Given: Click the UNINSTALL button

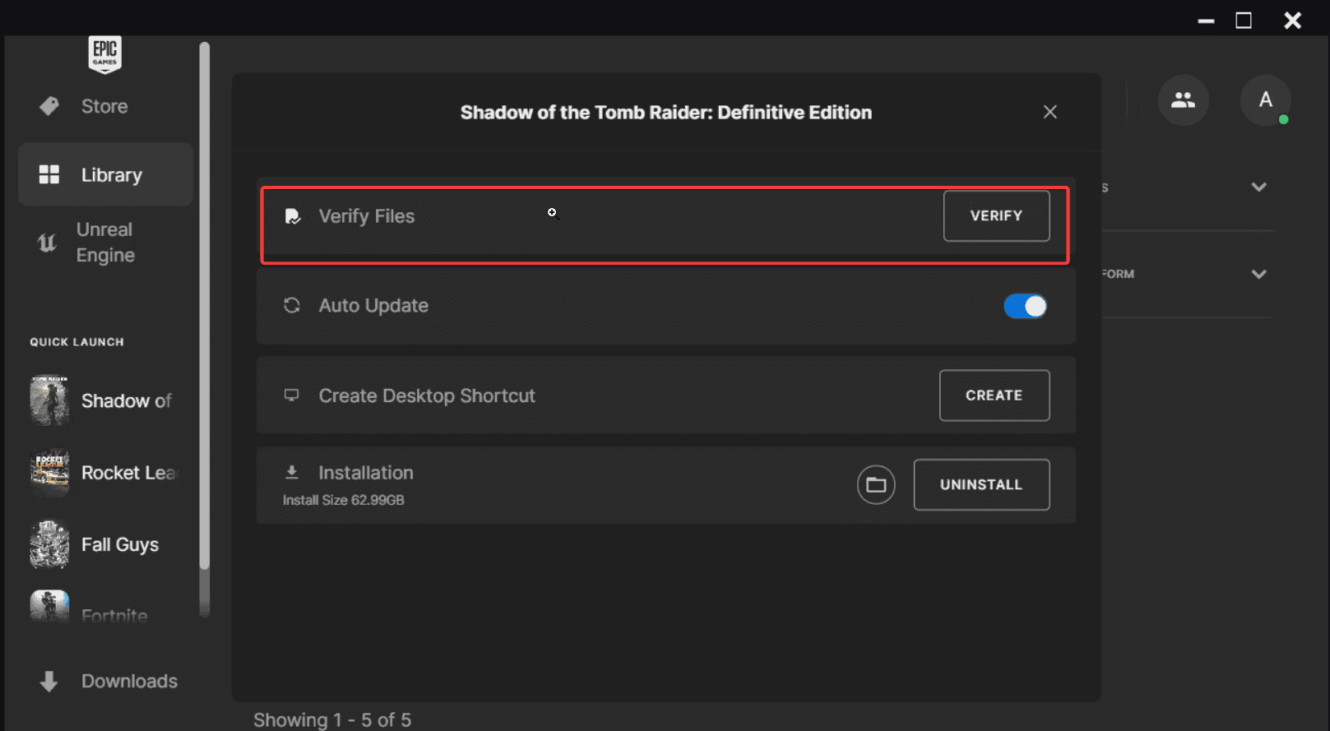Looking at the screenshot, I should click(981, 484).
